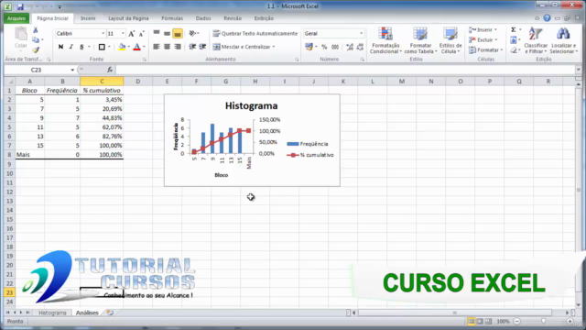Screen dimensions: 586x330
Task: Open Estilos de Célula
Action: (x=450, y=40)
